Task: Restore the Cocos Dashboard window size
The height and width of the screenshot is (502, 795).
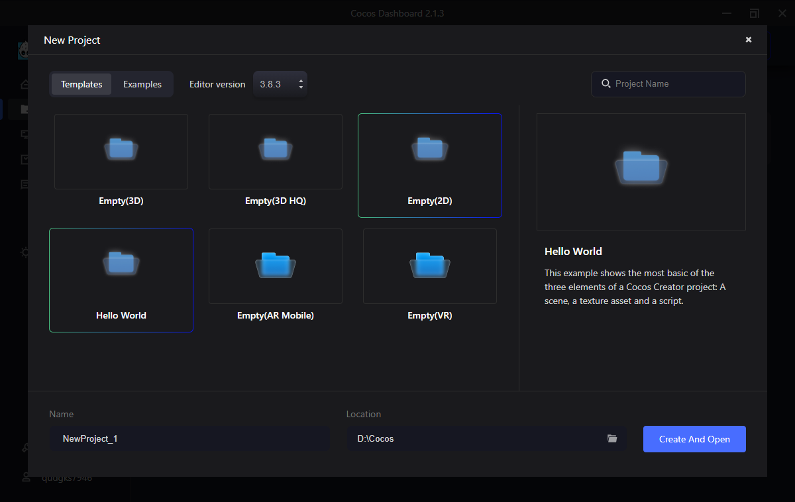Action: coord(755,13)
